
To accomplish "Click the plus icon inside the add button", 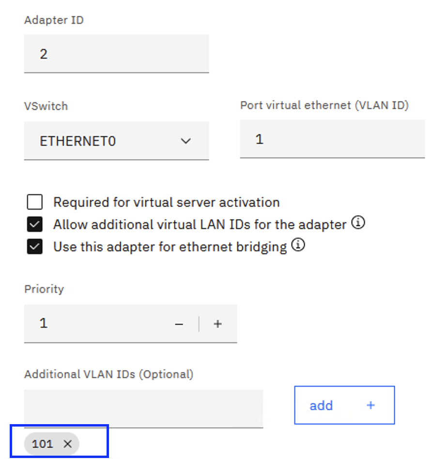I will [370, 405].
